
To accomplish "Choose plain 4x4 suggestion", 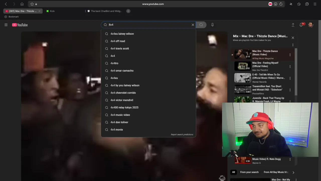I will (x=148, y=56).
